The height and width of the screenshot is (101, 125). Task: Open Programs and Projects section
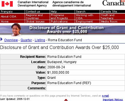click(x=59, y=17)
